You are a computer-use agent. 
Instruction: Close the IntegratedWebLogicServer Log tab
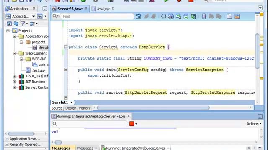pyautogui.click(x=129, y=116)
